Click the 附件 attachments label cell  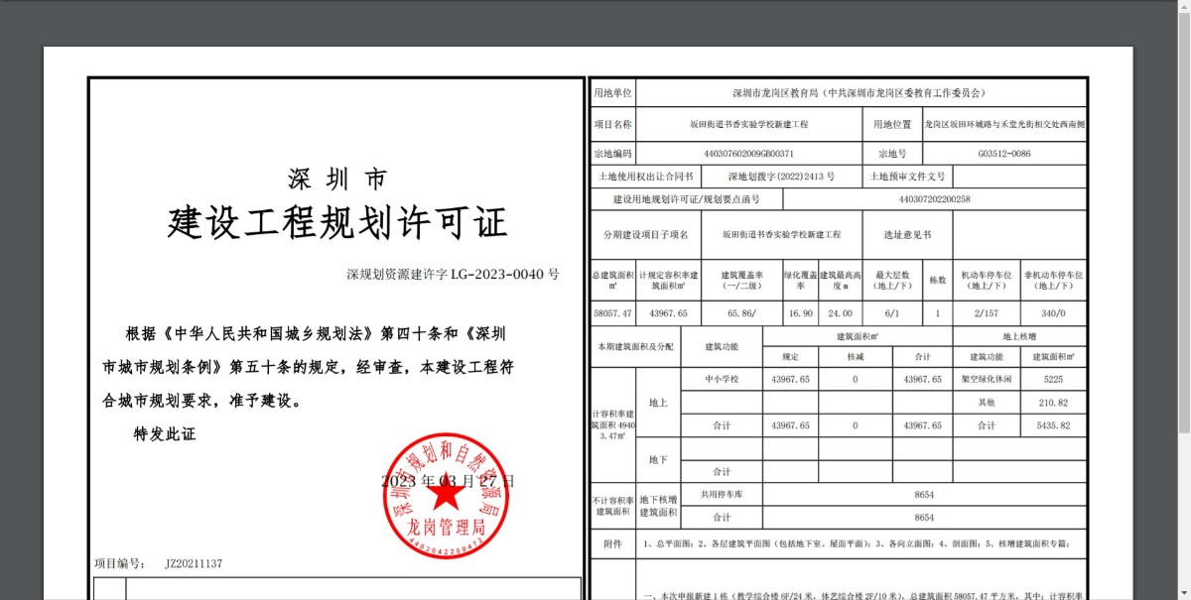[612, 544]
